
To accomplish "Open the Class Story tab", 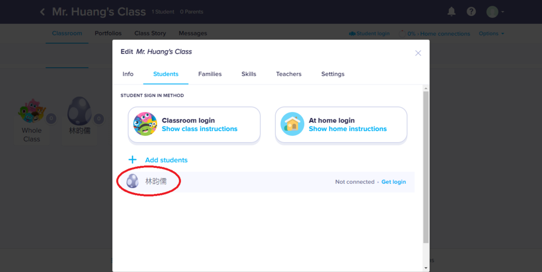I will tap(150, 33).
